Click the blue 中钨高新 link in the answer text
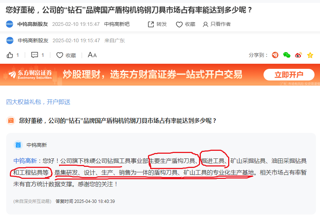Screen dimensions: 320x216 tap(25, 161)
